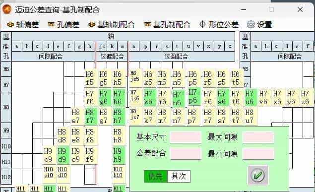Open the 形位公差 tab
Viewport: 315px width, 192px height.
tap(219, 24)
